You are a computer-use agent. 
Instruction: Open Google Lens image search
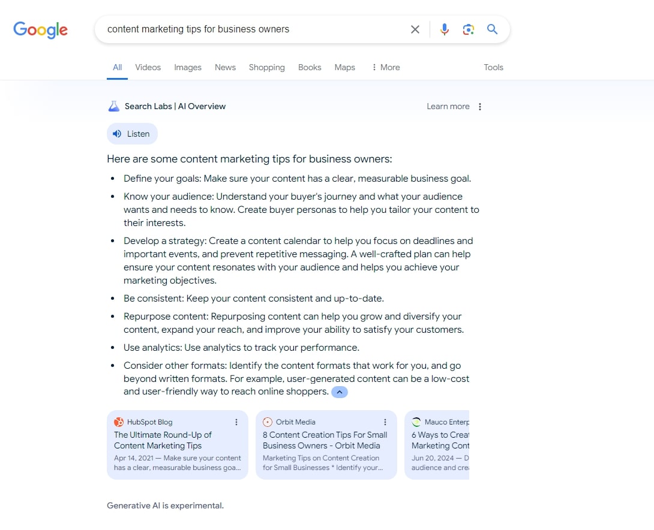pyautogui.click(x=468, y=29)
